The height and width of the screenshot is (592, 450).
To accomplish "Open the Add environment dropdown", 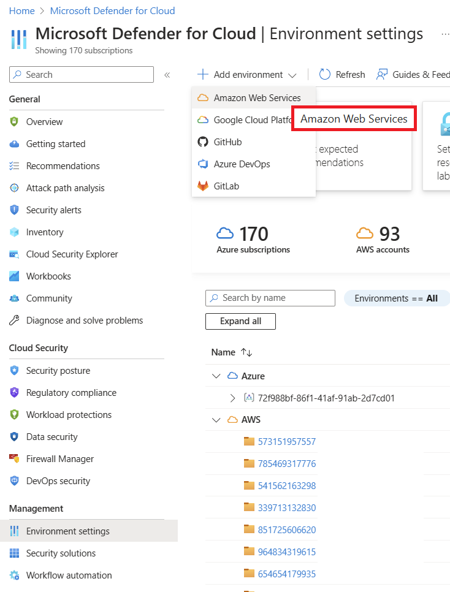I will coord(247,74).
